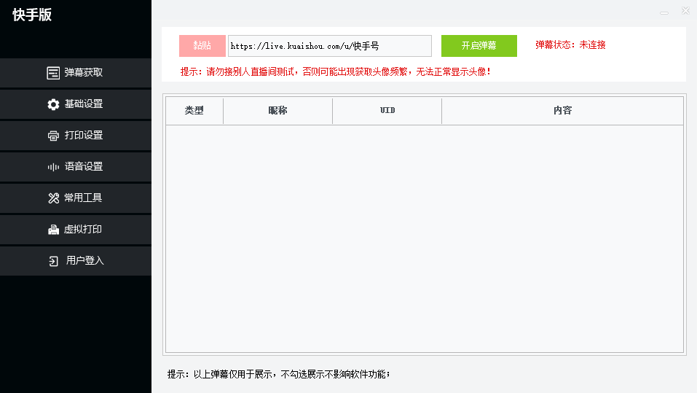Switch to 语音设置 section
Screen dimensions: 697x393
76,167
